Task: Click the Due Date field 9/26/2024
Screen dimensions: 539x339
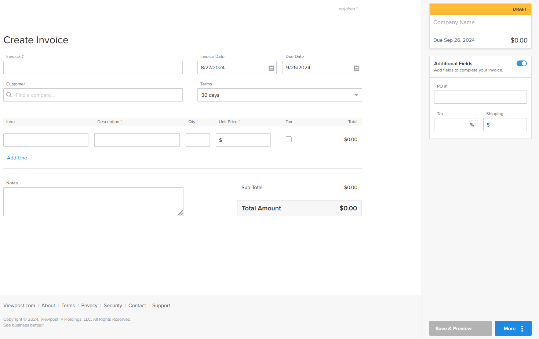Action: [322, 67]
